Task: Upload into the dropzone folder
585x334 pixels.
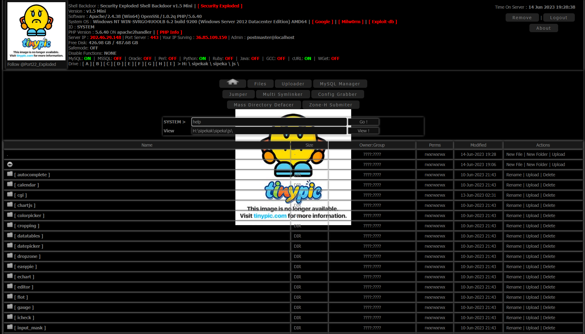Action: [532, 256]
